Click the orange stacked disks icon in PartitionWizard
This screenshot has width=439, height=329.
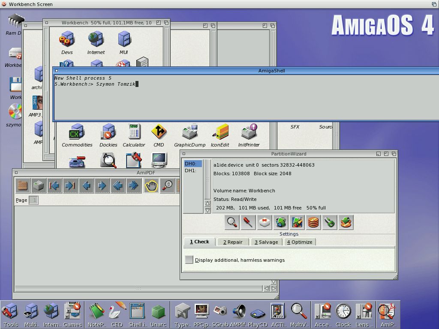313,222
